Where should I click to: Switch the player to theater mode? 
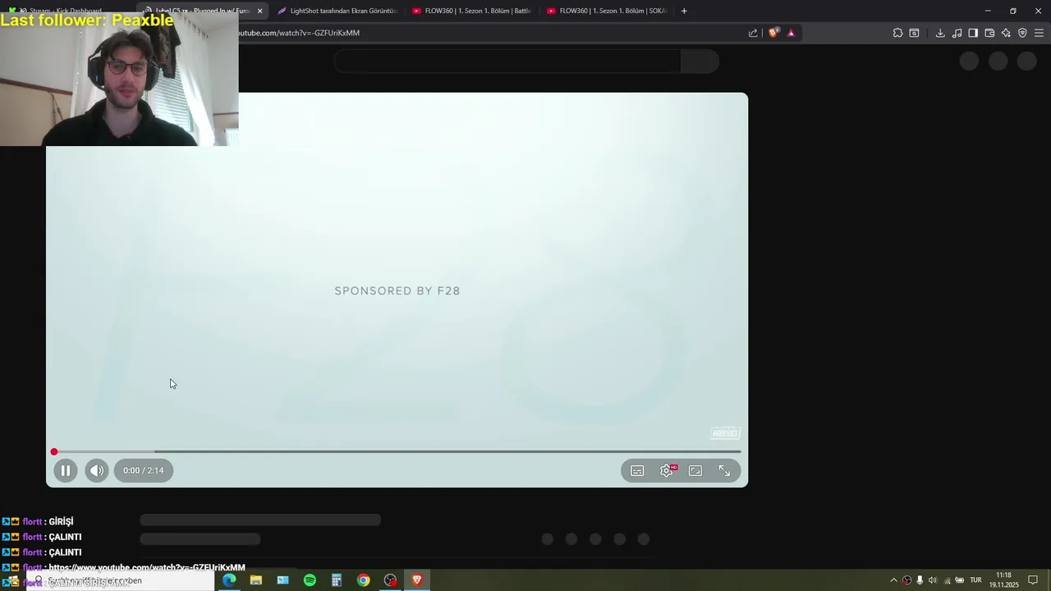(x=695, y=470)
